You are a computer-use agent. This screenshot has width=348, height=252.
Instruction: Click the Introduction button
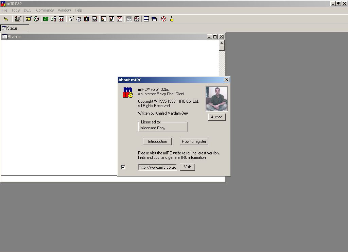click(157, 141)
